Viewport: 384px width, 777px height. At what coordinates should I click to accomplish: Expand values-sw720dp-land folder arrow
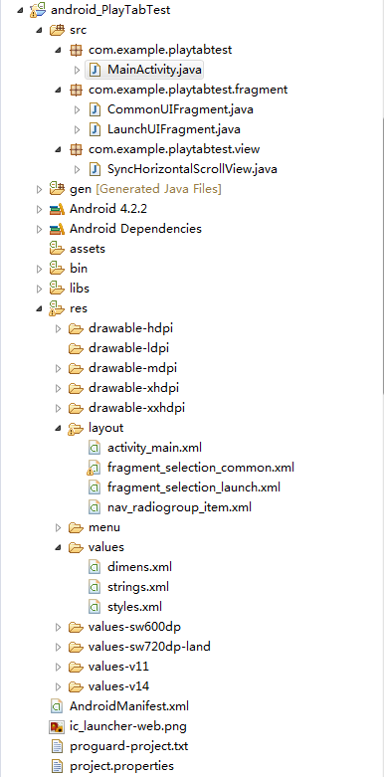click(x=58, y=647)
